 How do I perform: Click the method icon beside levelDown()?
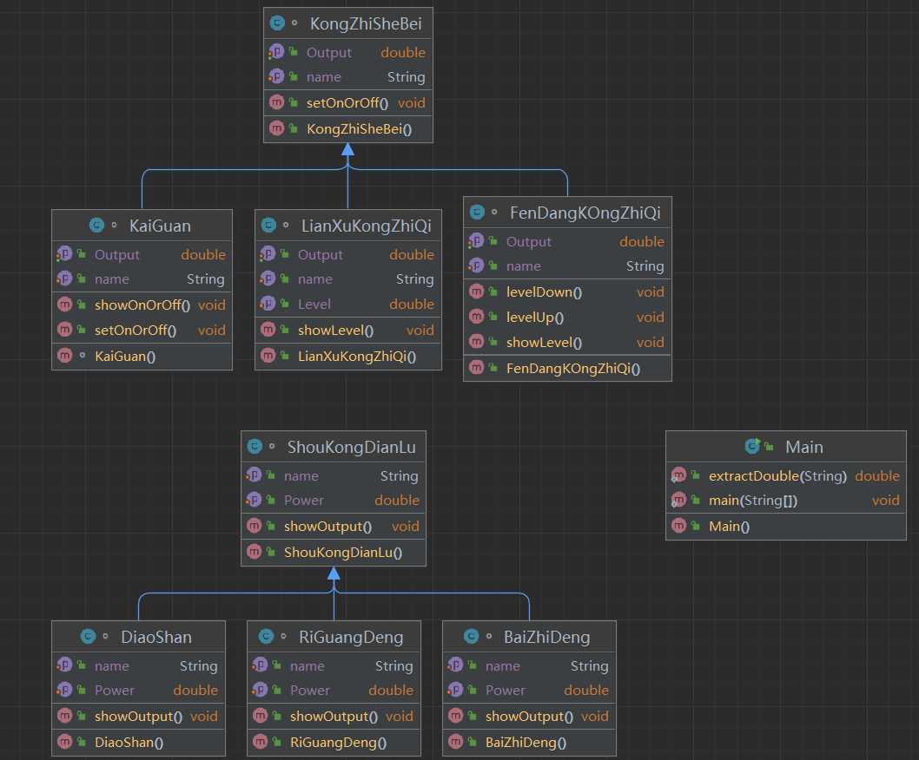pos(477,291)
